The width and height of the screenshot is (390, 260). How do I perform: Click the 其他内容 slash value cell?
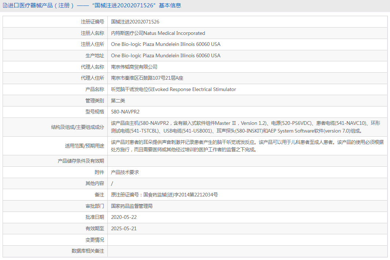click(112, 183)
